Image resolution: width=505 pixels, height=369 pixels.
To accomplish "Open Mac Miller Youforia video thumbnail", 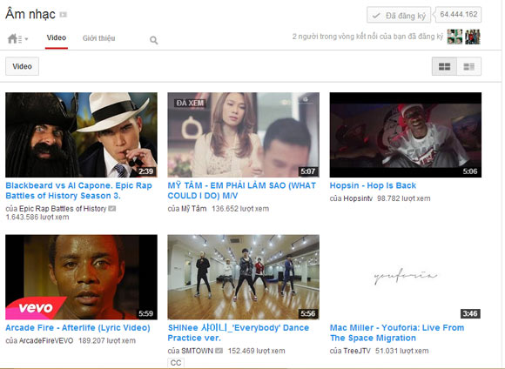I will 406,278.
